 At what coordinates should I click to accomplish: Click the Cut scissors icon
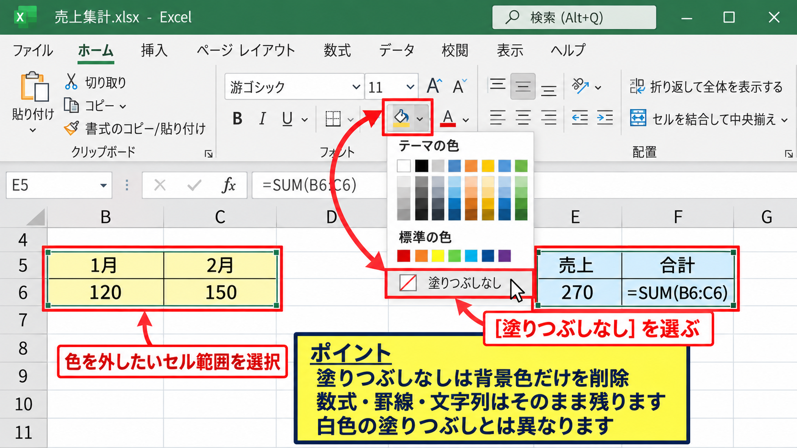[x=71, y=82]
